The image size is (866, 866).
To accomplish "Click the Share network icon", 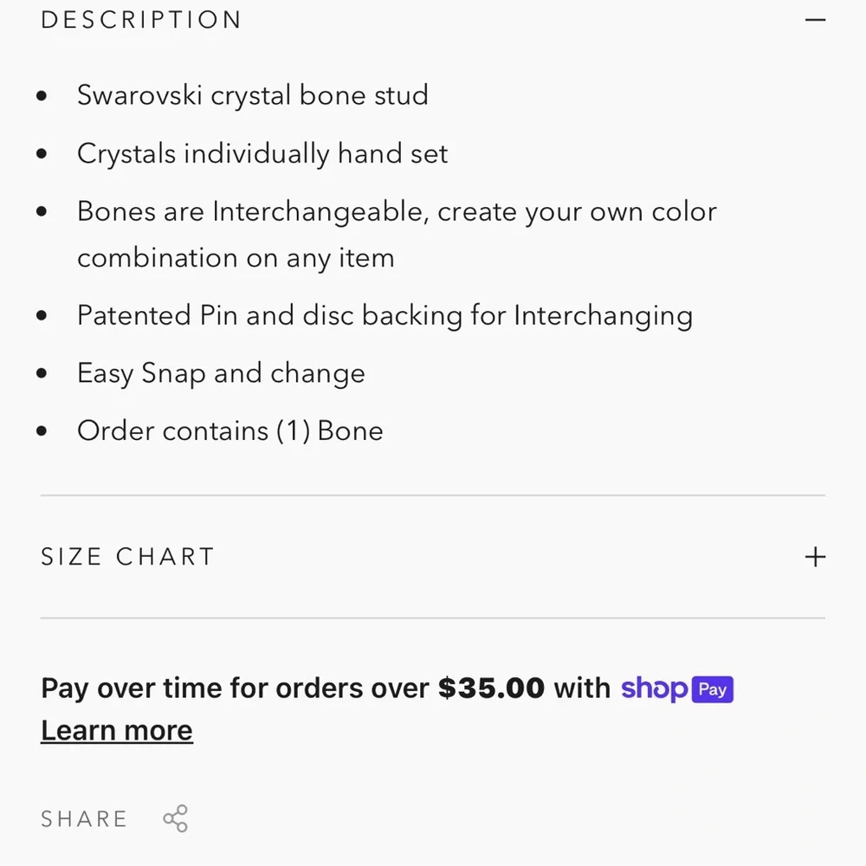I will click(x=176, y=818).
